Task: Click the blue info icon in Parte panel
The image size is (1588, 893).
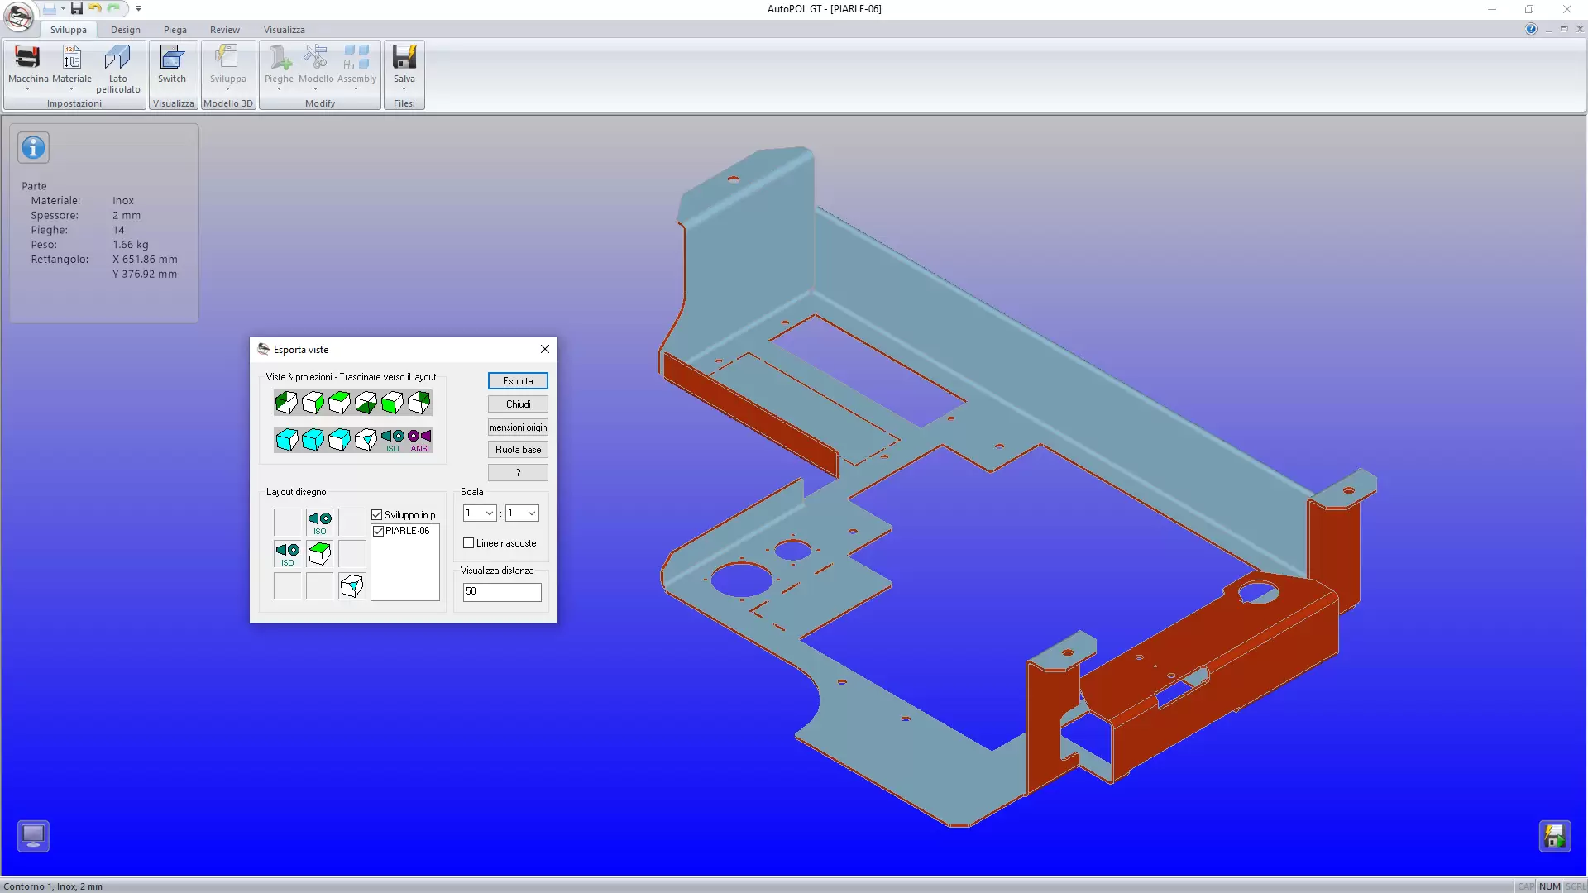Action: click(34, 148)
